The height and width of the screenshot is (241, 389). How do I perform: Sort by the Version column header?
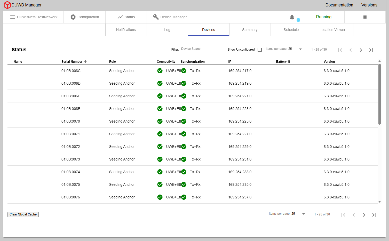click(329, 62)
